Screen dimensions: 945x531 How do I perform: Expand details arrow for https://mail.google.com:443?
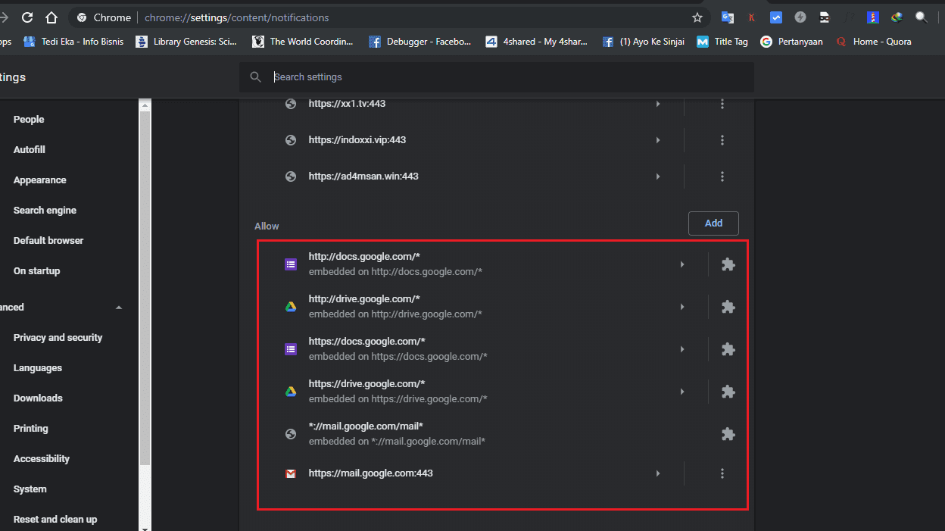coord(657,473)
